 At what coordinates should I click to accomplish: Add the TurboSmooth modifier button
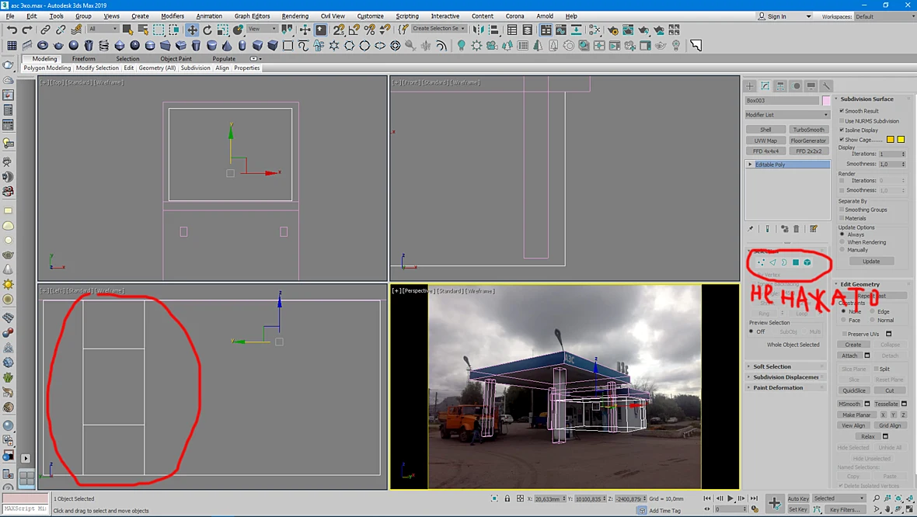[x=808, y=130]
